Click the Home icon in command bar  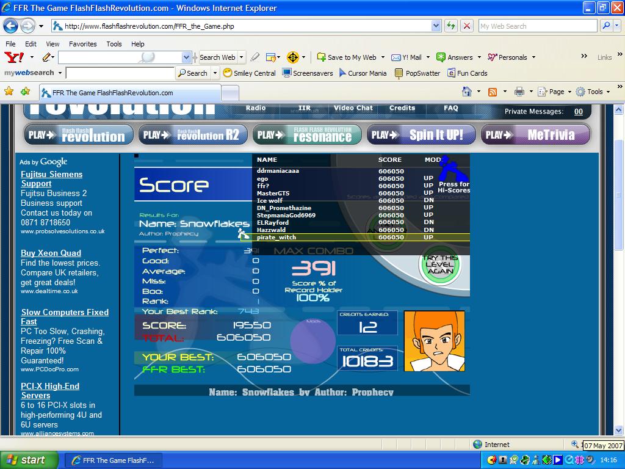[467, 92]
